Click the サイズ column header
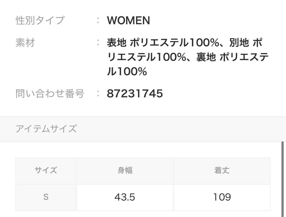Viewport: 286px width, 217px height. click(46, 170)
